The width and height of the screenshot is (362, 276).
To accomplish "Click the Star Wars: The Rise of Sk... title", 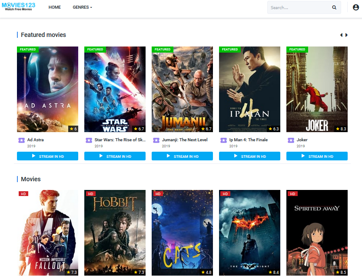I will pos(120,140).
